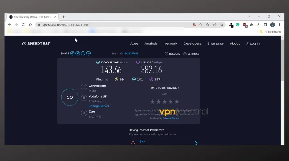Click idle ping value 69
Viewport: 289px width, 161px height.
point(122,79)
